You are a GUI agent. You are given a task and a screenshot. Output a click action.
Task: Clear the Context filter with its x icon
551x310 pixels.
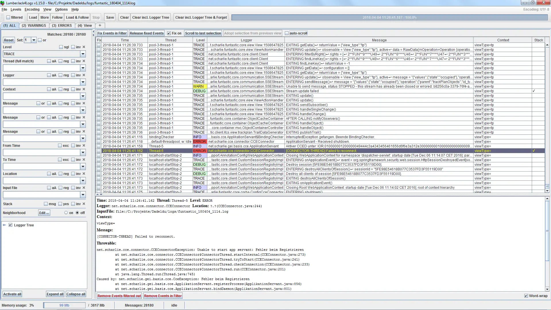pos(84,89)
